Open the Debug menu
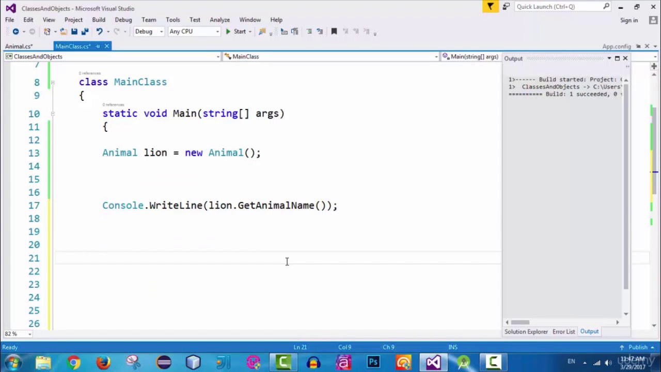Screen dimensions: 661x372 click(123, 20)
